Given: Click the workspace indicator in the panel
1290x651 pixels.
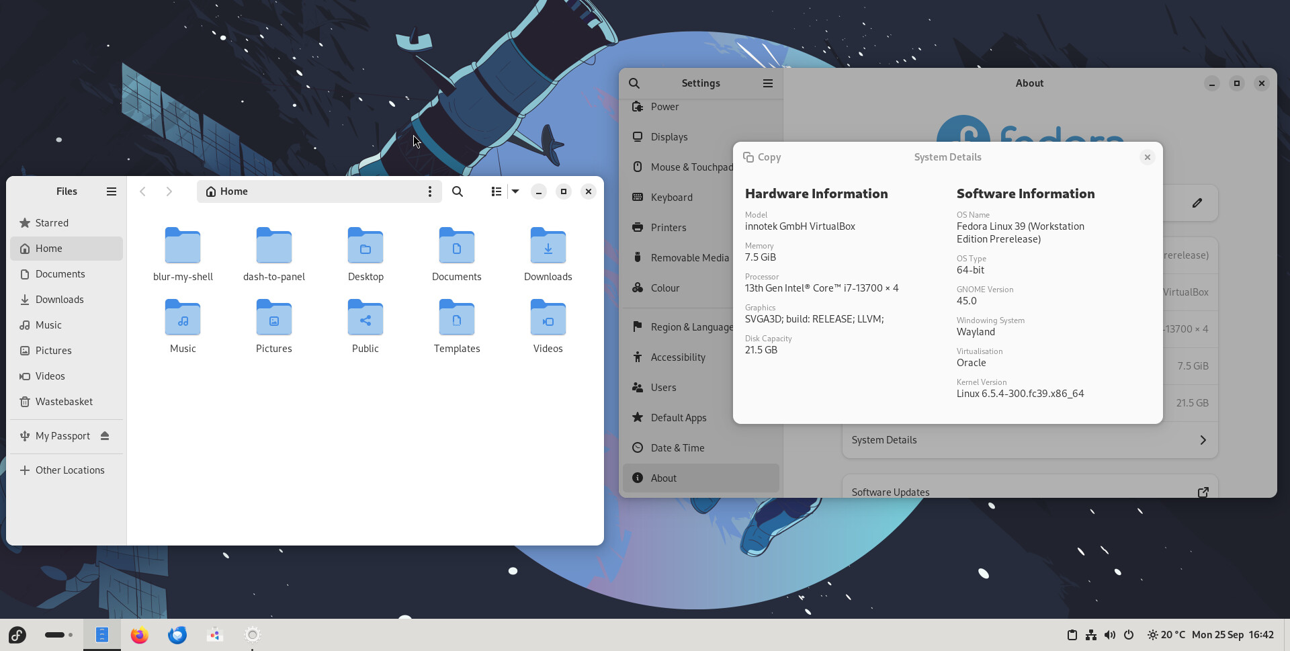Looking at the screenshot, I should 59,635.
